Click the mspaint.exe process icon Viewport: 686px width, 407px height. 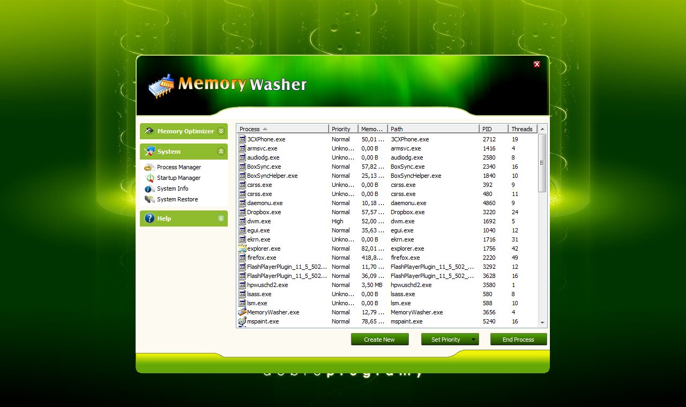tap(242, 321)
